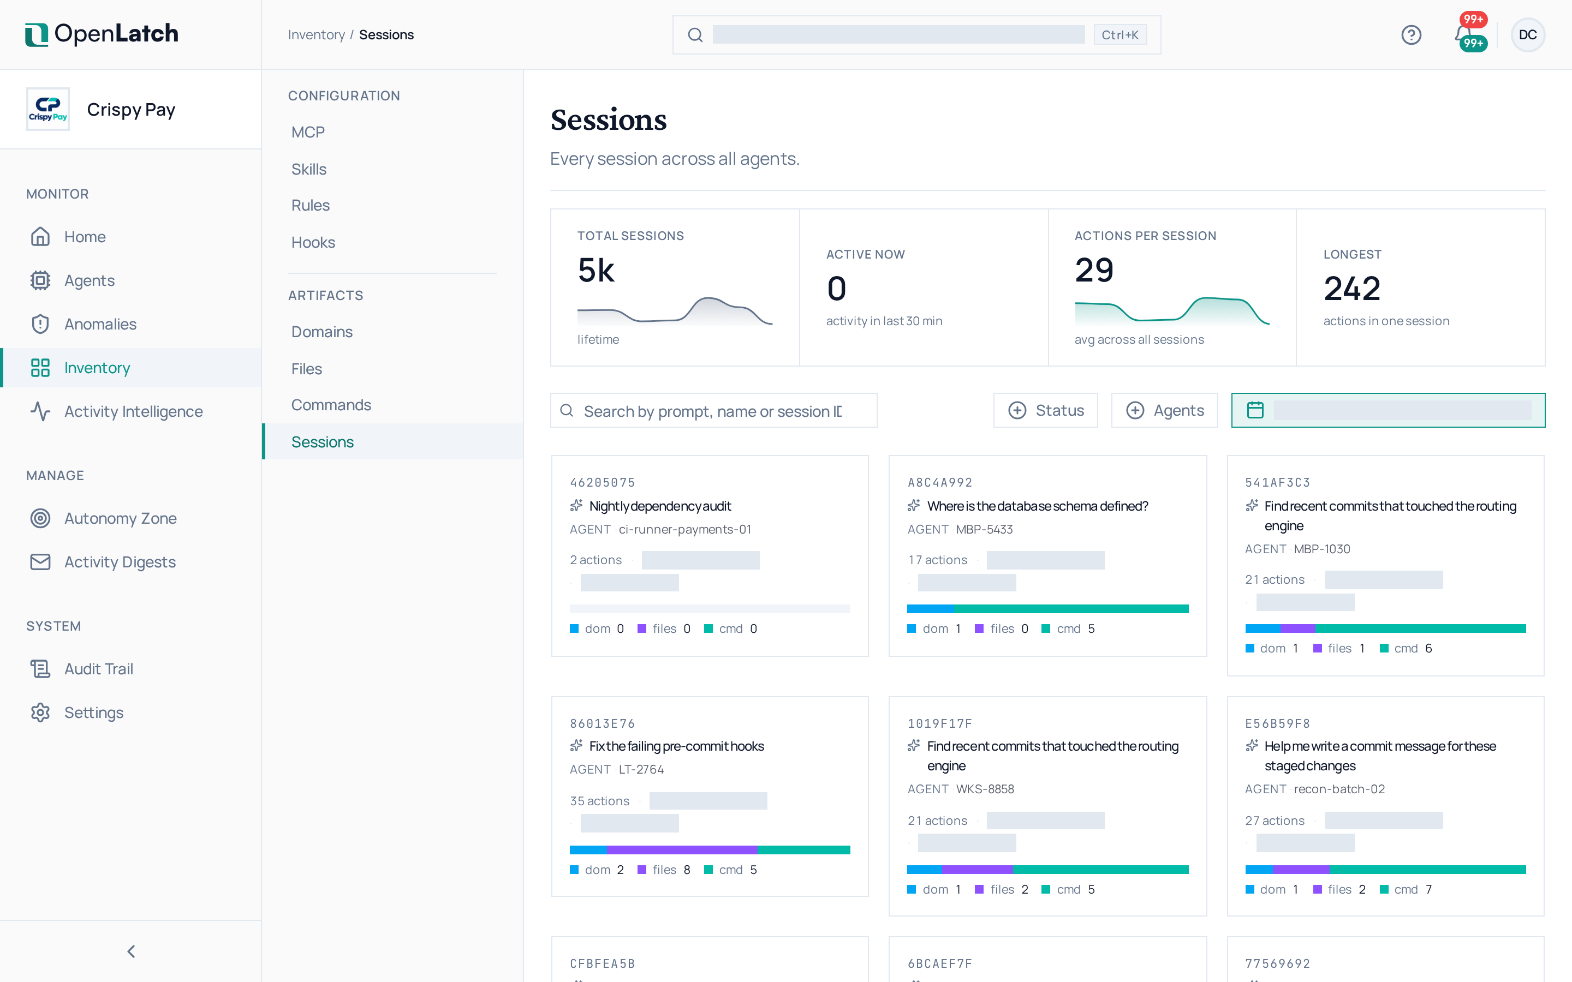The height and width of the screenshot is (982, 1572).
Task: Click agent name recon-batch-02
Action: click(1339, 788)
